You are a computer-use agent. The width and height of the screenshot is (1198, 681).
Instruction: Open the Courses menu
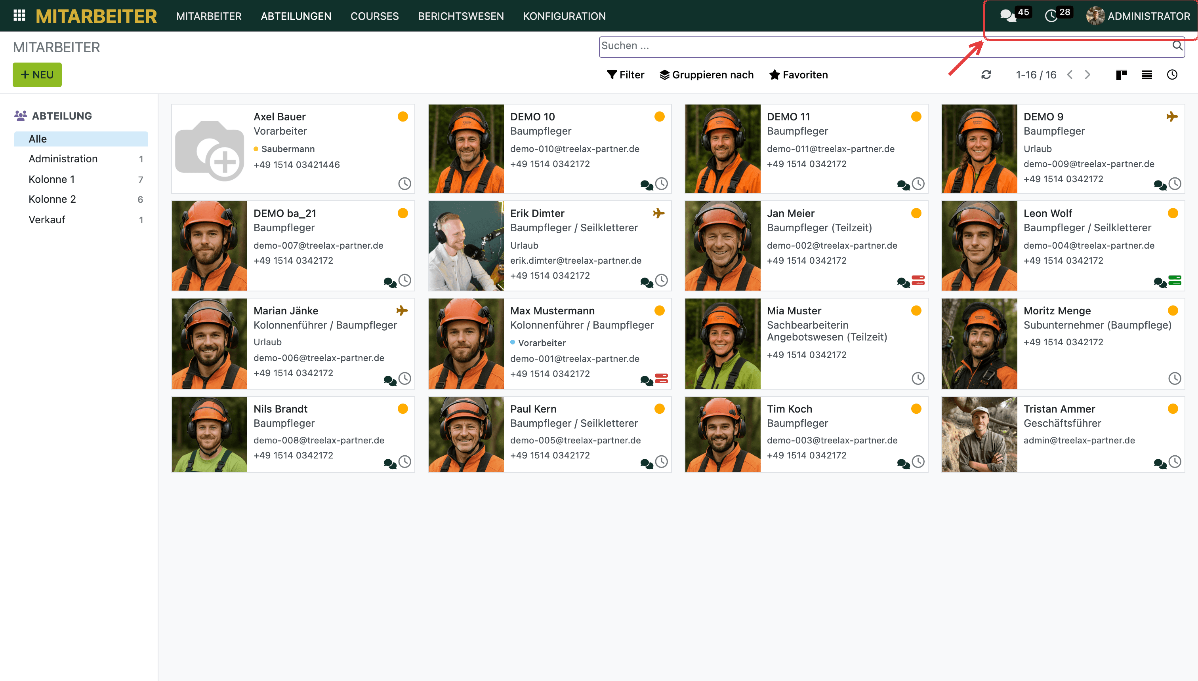point(374,16)
